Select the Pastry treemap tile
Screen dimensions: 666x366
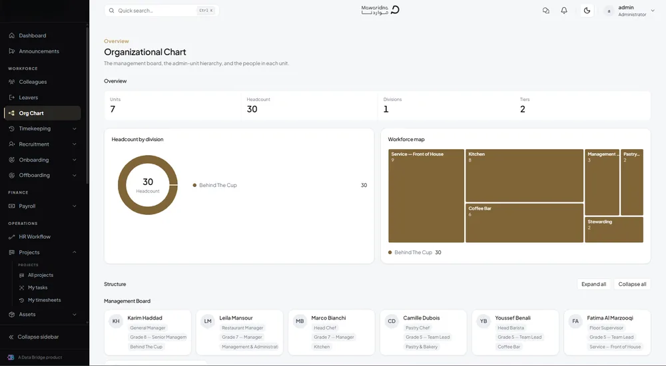pyautogui.click(x=632, y=182)
